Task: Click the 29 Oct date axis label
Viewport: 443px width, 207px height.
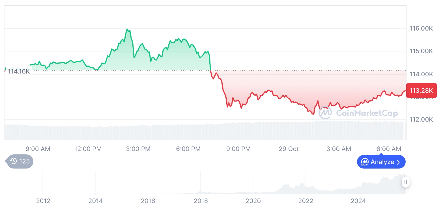Action: point(289,149)
